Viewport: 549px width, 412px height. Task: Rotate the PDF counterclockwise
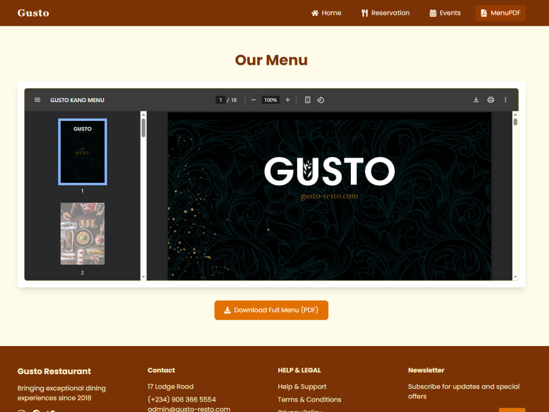321,100
